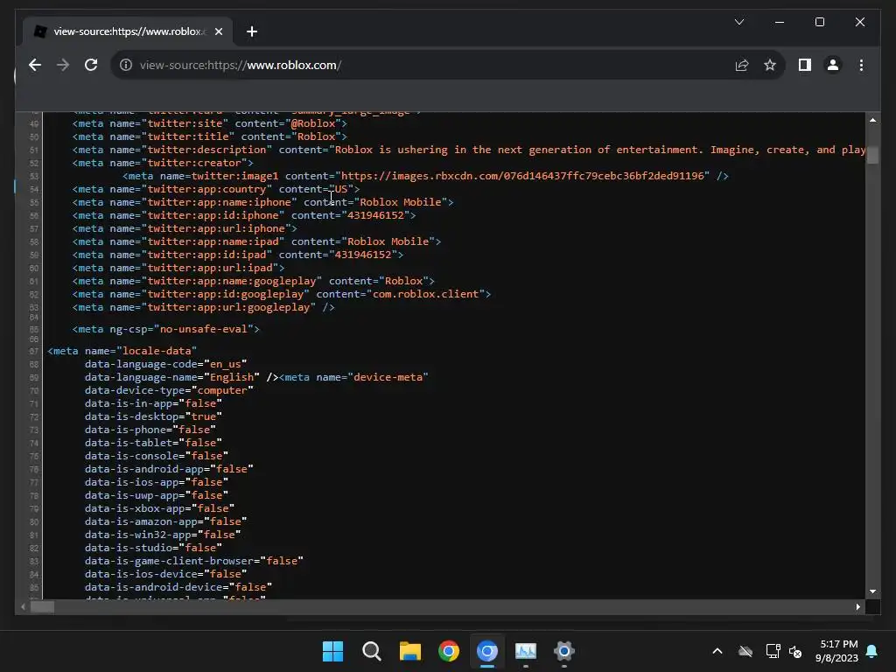The width and height of the screenshot is (896, 672).
Task: Click "no-unsafe-eval" value
Action: (x=203, y=329)
